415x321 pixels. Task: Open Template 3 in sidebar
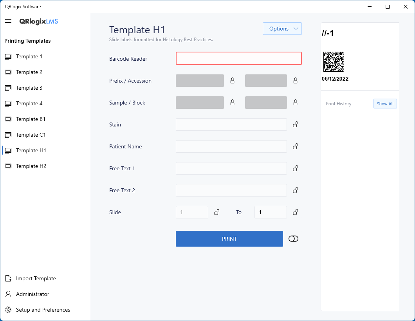(29, 88)
